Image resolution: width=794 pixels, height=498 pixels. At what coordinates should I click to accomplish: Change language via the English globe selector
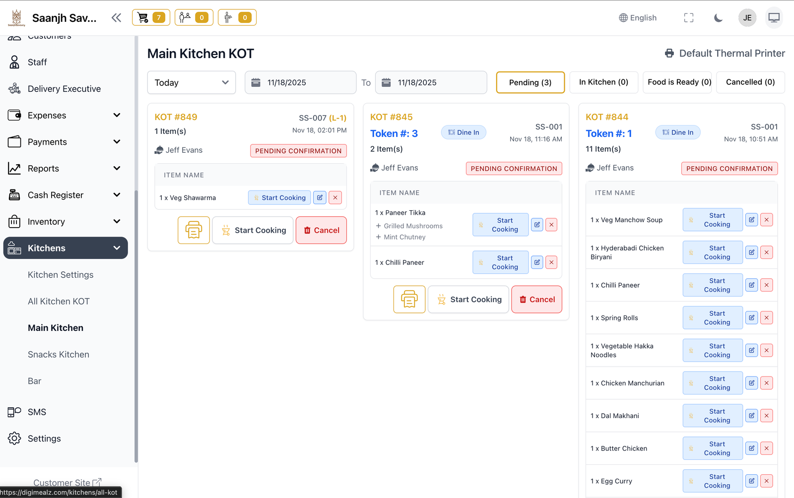[x=638, y=18]
